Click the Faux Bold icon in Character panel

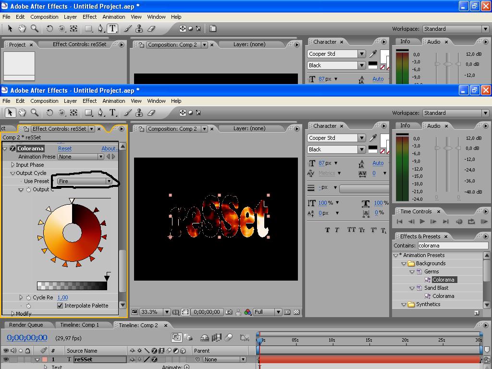[x=328, y=230]
